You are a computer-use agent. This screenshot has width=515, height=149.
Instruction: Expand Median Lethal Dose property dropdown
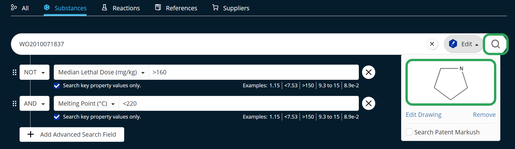[102, 72]
